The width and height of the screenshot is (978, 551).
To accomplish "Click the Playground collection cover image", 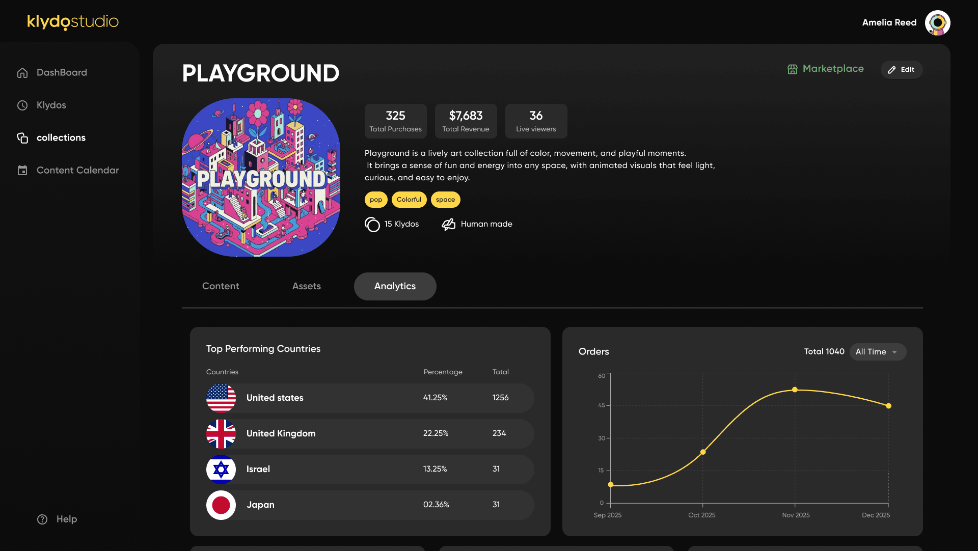I will point(261,177).
